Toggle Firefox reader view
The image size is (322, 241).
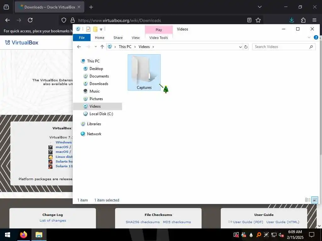pos(249,20)
